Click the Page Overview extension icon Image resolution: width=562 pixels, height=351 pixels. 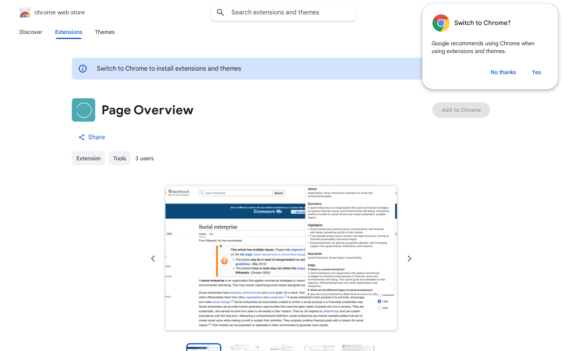(84, 110)
